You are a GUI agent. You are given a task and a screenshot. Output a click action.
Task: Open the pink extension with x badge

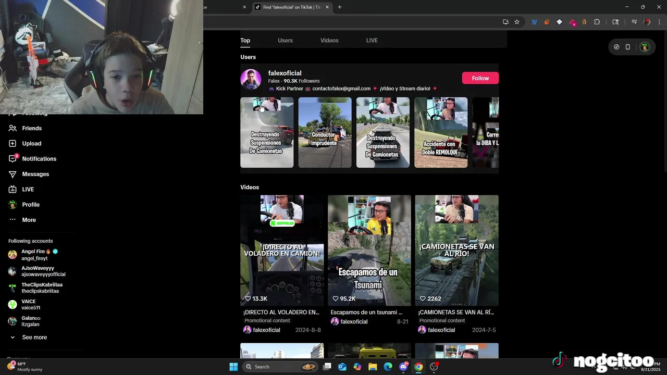coord(572,22)
